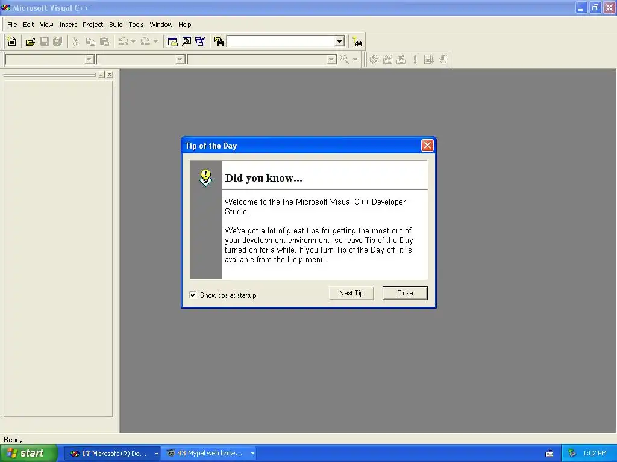The image size is (617, 462).
Task: Open a file with the folder icon
Action: tap(30, 42)
